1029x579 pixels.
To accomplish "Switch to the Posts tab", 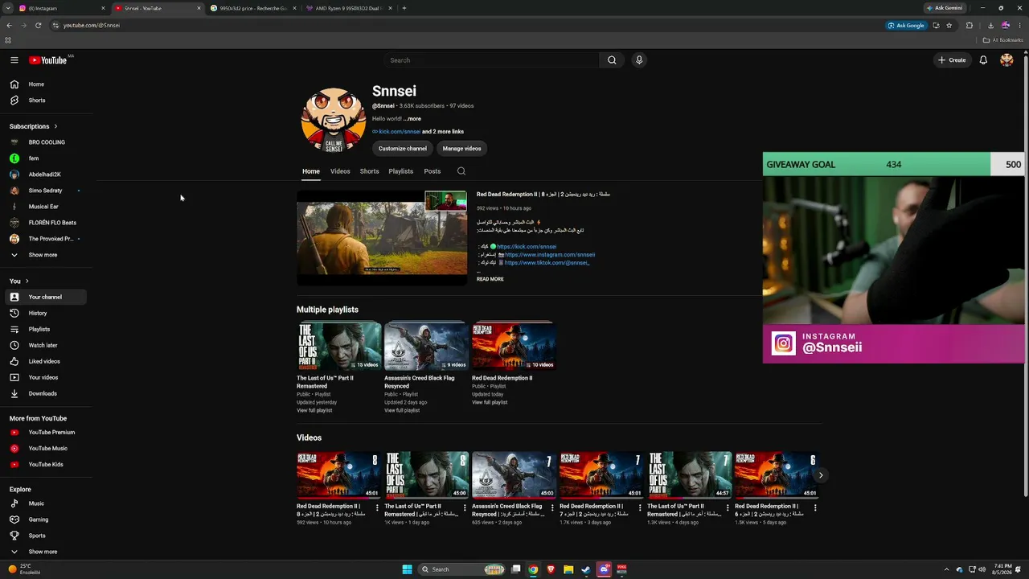I will (433, 171).
